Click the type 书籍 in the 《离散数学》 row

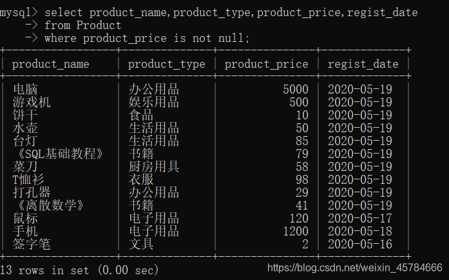141,206
